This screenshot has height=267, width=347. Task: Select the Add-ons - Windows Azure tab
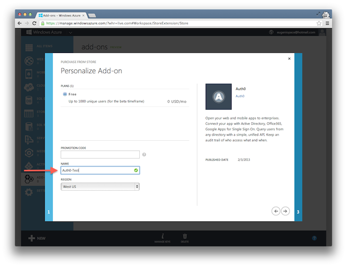(x=61, y=15)
